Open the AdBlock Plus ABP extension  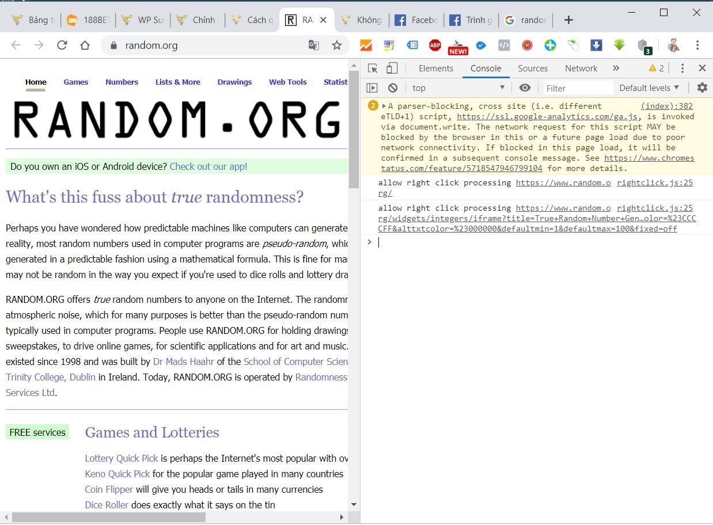click(435, 45)
